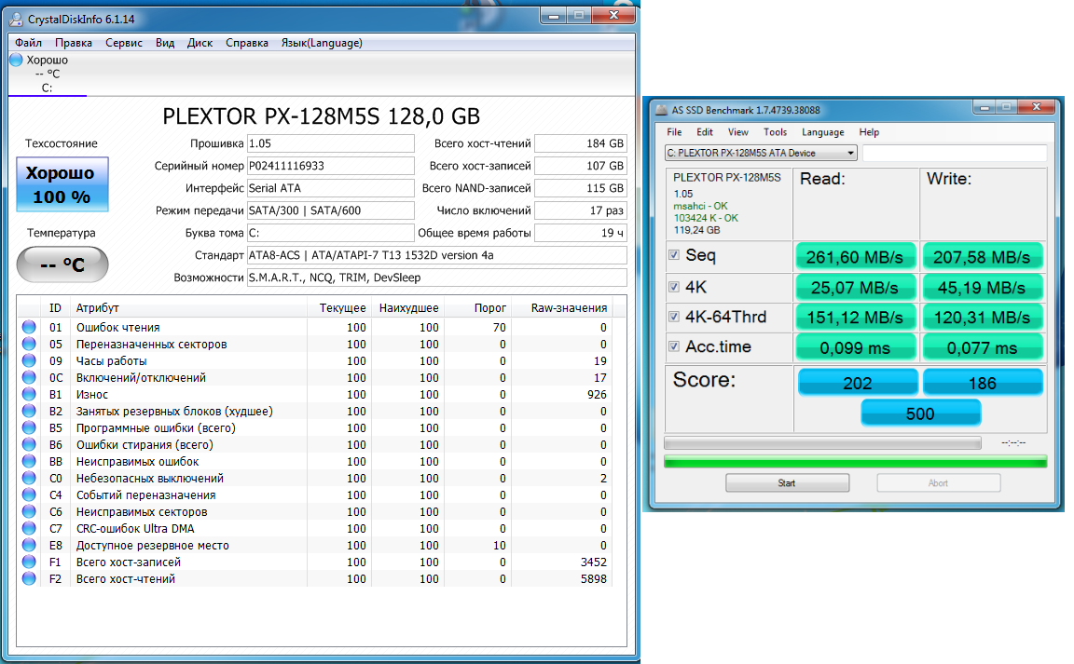Click the Атрибут column header
This screenshot has width=1074, height=664.
97,308
